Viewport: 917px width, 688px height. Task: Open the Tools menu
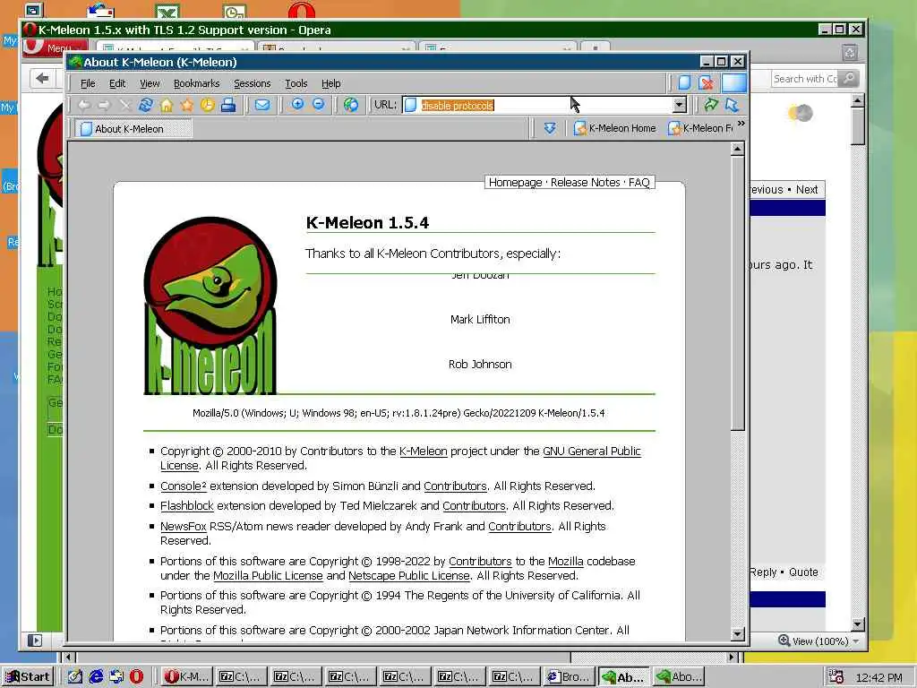click(296, 83)
